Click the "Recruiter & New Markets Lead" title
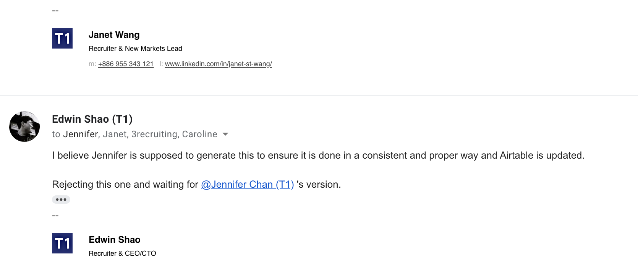638x263 pixels. tap(135, 49)
